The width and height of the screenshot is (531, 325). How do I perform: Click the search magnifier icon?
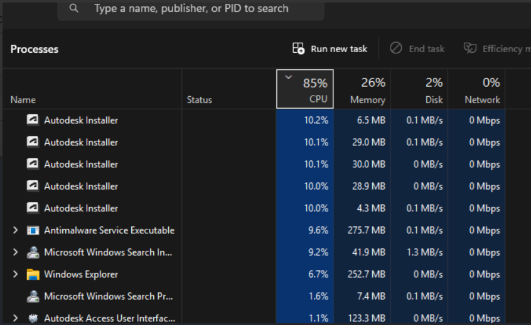[75, 9]
